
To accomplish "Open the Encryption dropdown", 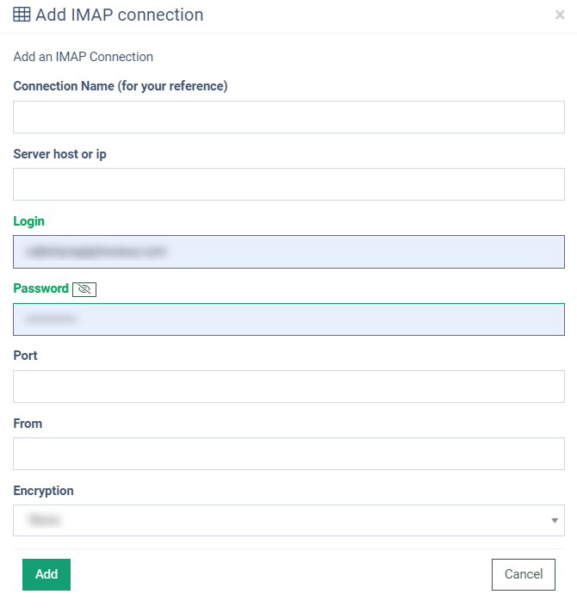I will 288,520.
